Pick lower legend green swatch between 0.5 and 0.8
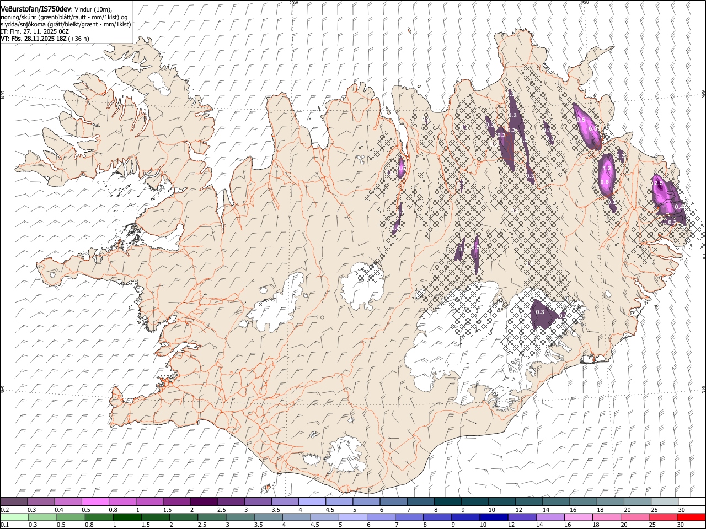Viewport: 706px width, 529px height. [71, 517]
